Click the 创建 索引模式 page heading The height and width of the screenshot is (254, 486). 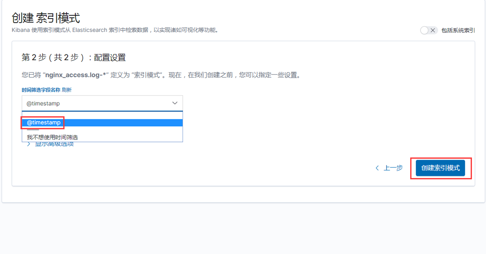(x=46, y=18)
